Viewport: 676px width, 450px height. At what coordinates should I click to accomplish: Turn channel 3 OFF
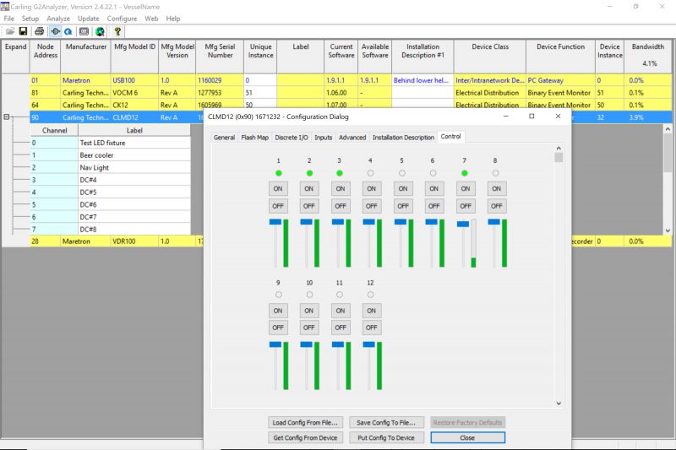[x=341, y=206]
